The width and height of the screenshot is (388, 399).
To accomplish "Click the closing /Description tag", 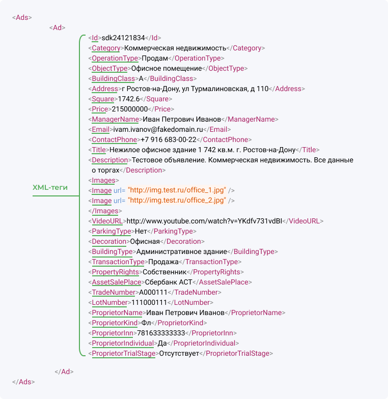I will (x=143, y=170).
